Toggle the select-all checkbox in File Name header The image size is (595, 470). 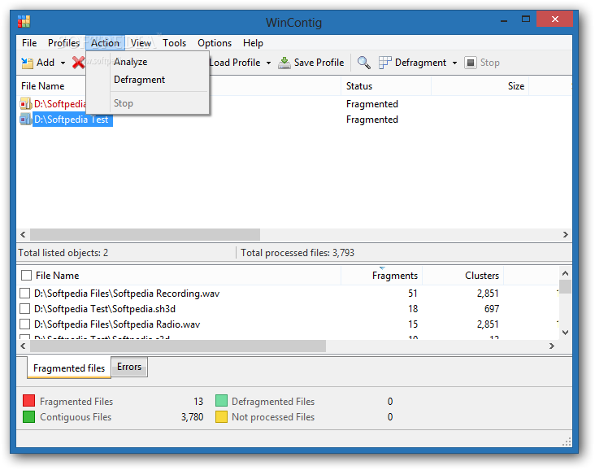[26, 275]
